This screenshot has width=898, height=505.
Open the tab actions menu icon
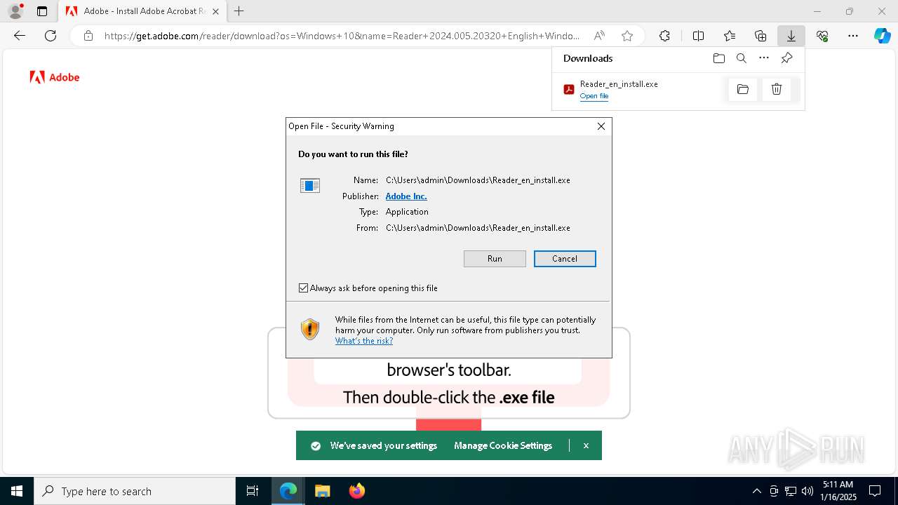pyautogui.click(x=42, y=11)
